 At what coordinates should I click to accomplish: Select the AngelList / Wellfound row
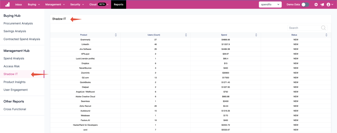tap(191, 92)
